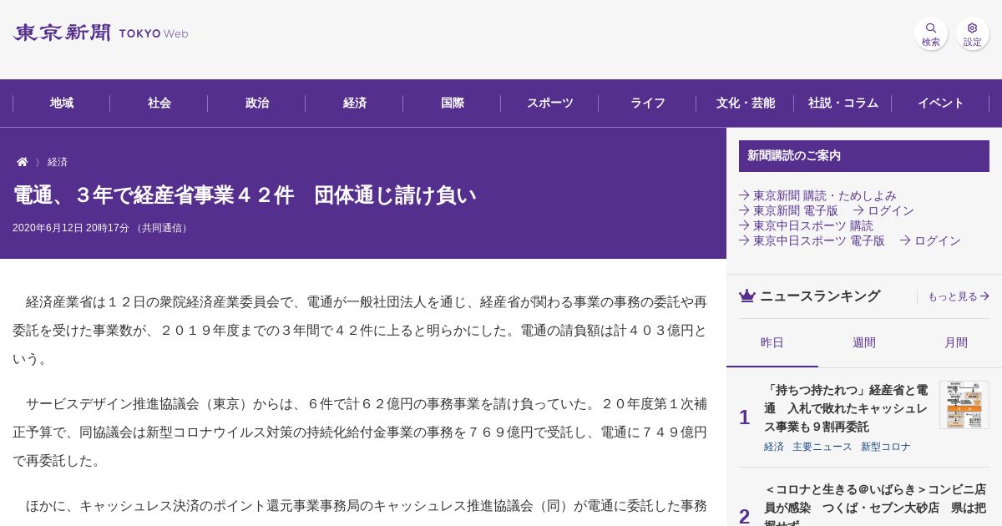
Task: Open the search (検索) icon
Action: [930, 33]
